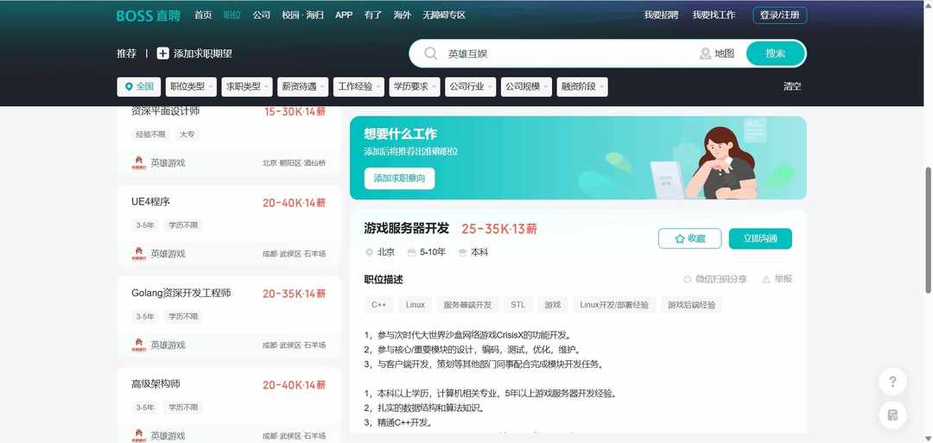This screenshot has height=443, width=933.
Task: Open the 全国 location filter
Action: pos(139,86)
